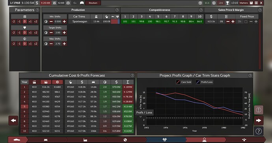Open the last stage tab in bottom bar

244,140
